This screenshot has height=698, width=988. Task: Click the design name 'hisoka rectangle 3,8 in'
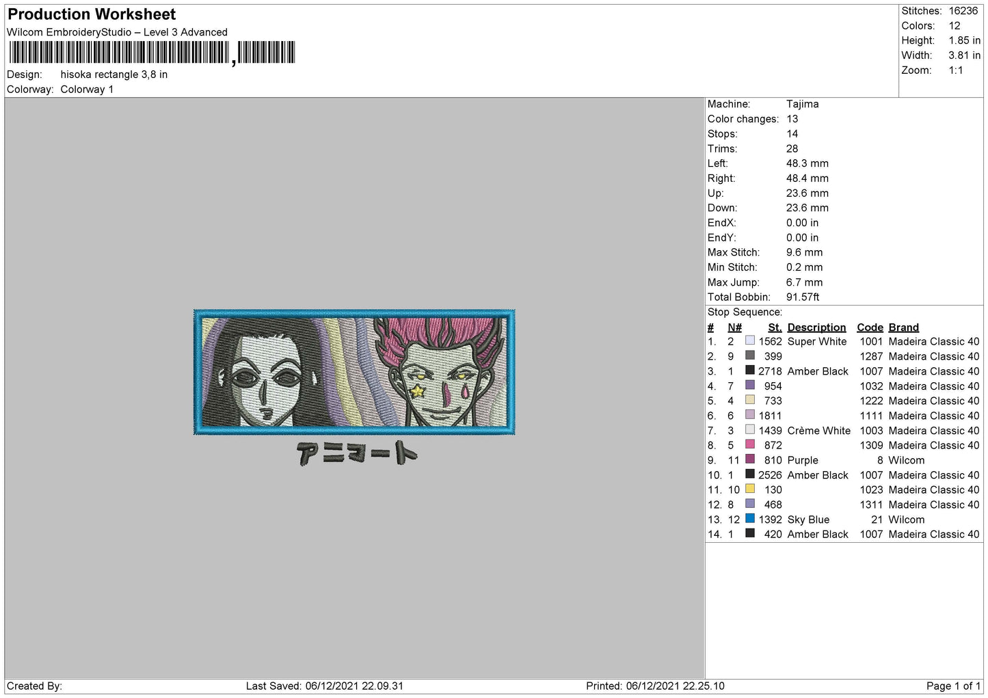click(x=114, y=75)
